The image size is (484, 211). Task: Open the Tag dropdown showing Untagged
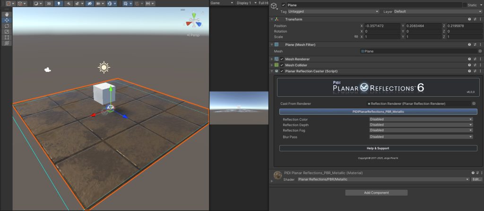[x=333, y=11]
